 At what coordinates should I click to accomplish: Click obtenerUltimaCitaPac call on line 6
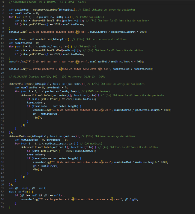pyautogui.click(x=45, y=20)
